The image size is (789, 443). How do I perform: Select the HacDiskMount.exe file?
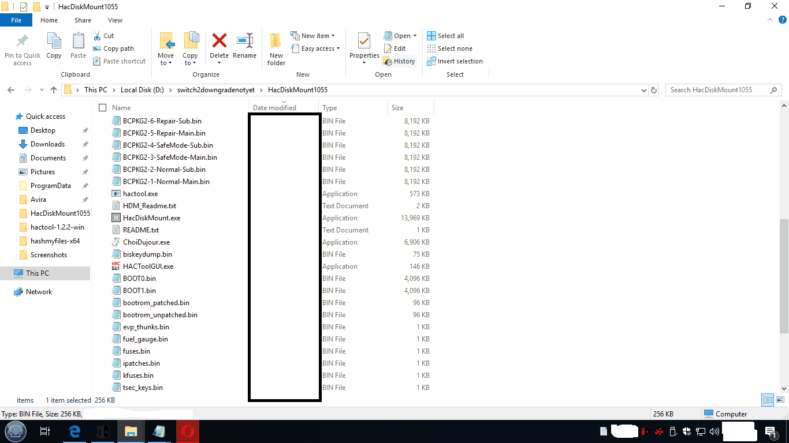coord(151,218)
